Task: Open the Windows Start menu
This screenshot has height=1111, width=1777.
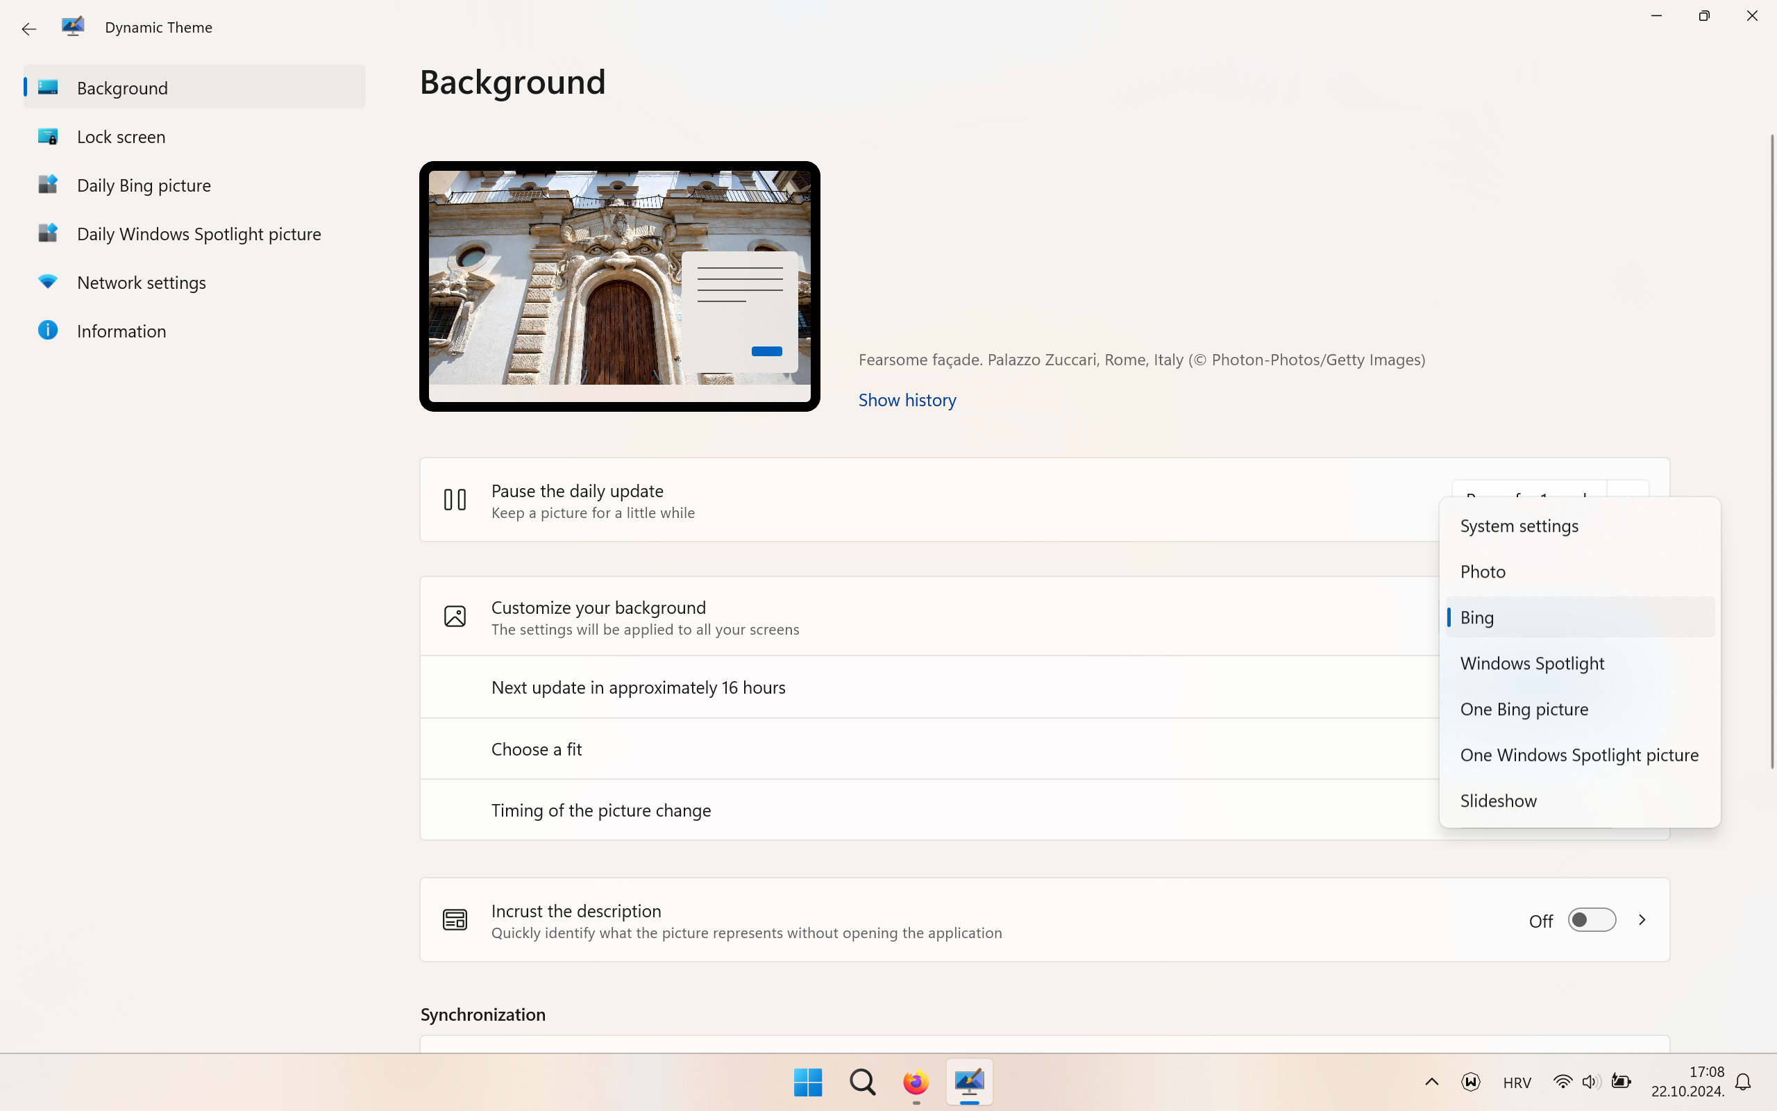Action: click(x=808, y=1082)
